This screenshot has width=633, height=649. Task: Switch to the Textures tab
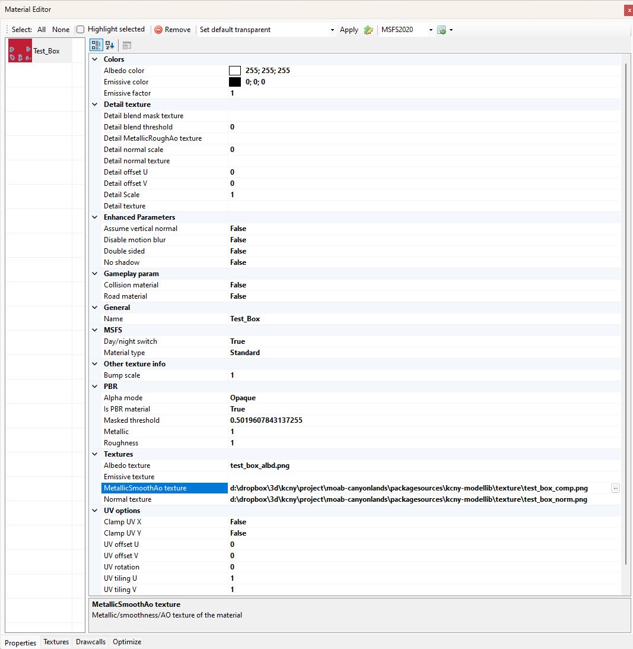(x=56, y=642)
